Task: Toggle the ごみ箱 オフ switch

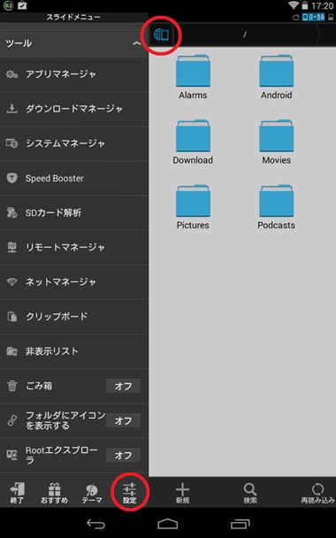Action: click(123, 386)
